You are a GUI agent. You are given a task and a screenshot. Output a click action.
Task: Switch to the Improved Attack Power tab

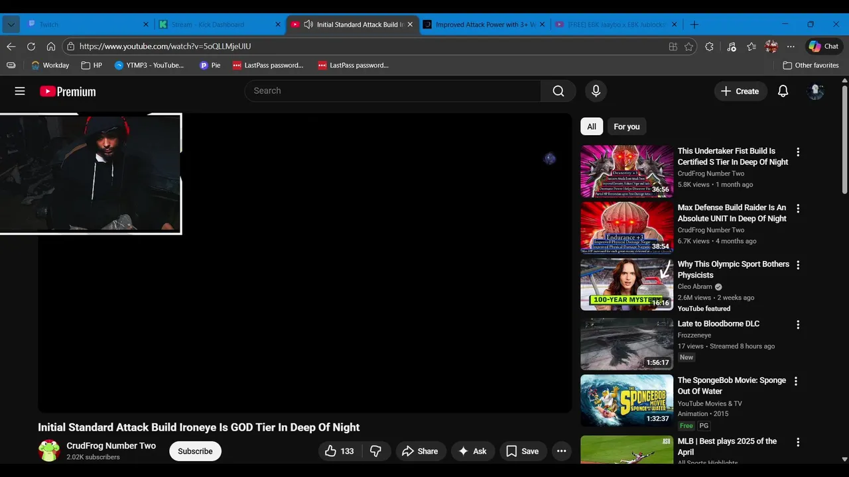484,25
